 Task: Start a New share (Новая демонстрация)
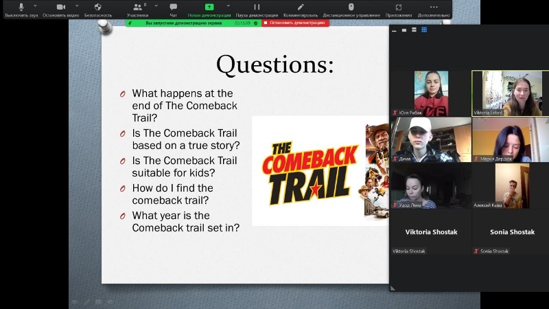pyautogui.click(x=209, y=10)
